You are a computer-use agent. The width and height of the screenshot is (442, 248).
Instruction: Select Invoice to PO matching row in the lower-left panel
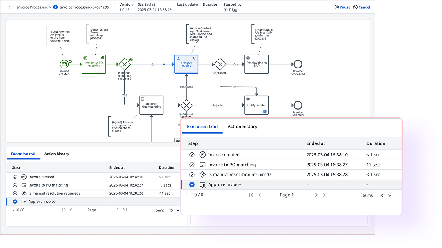click(x=93, y=185)
